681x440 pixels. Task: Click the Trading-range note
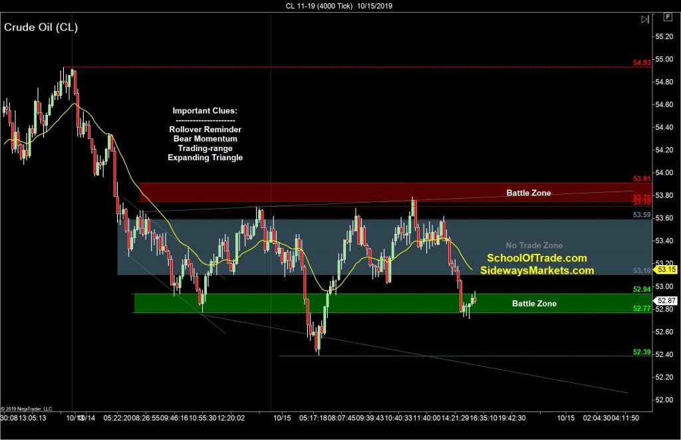coord(205,148)
